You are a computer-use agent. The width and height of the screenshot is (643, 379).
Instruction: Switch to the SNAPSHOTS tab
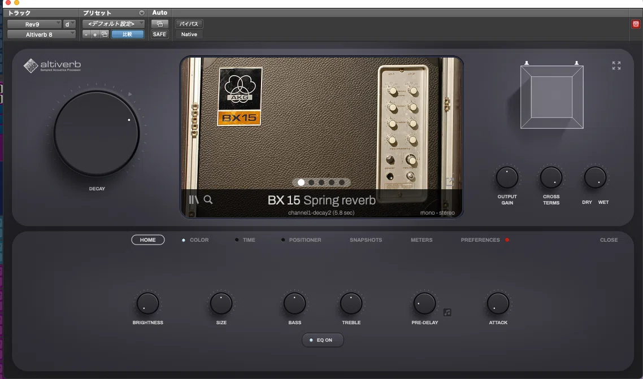coord(366,240)
